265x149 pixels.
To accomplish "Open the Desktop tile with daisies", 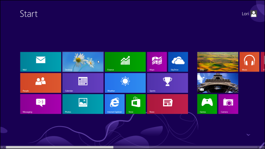I will (83, 62).
